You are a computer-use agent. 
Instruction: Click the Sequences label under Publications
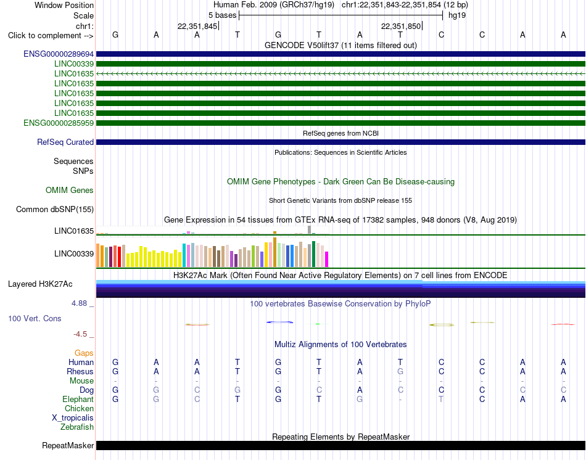click(x=73, y=161)
